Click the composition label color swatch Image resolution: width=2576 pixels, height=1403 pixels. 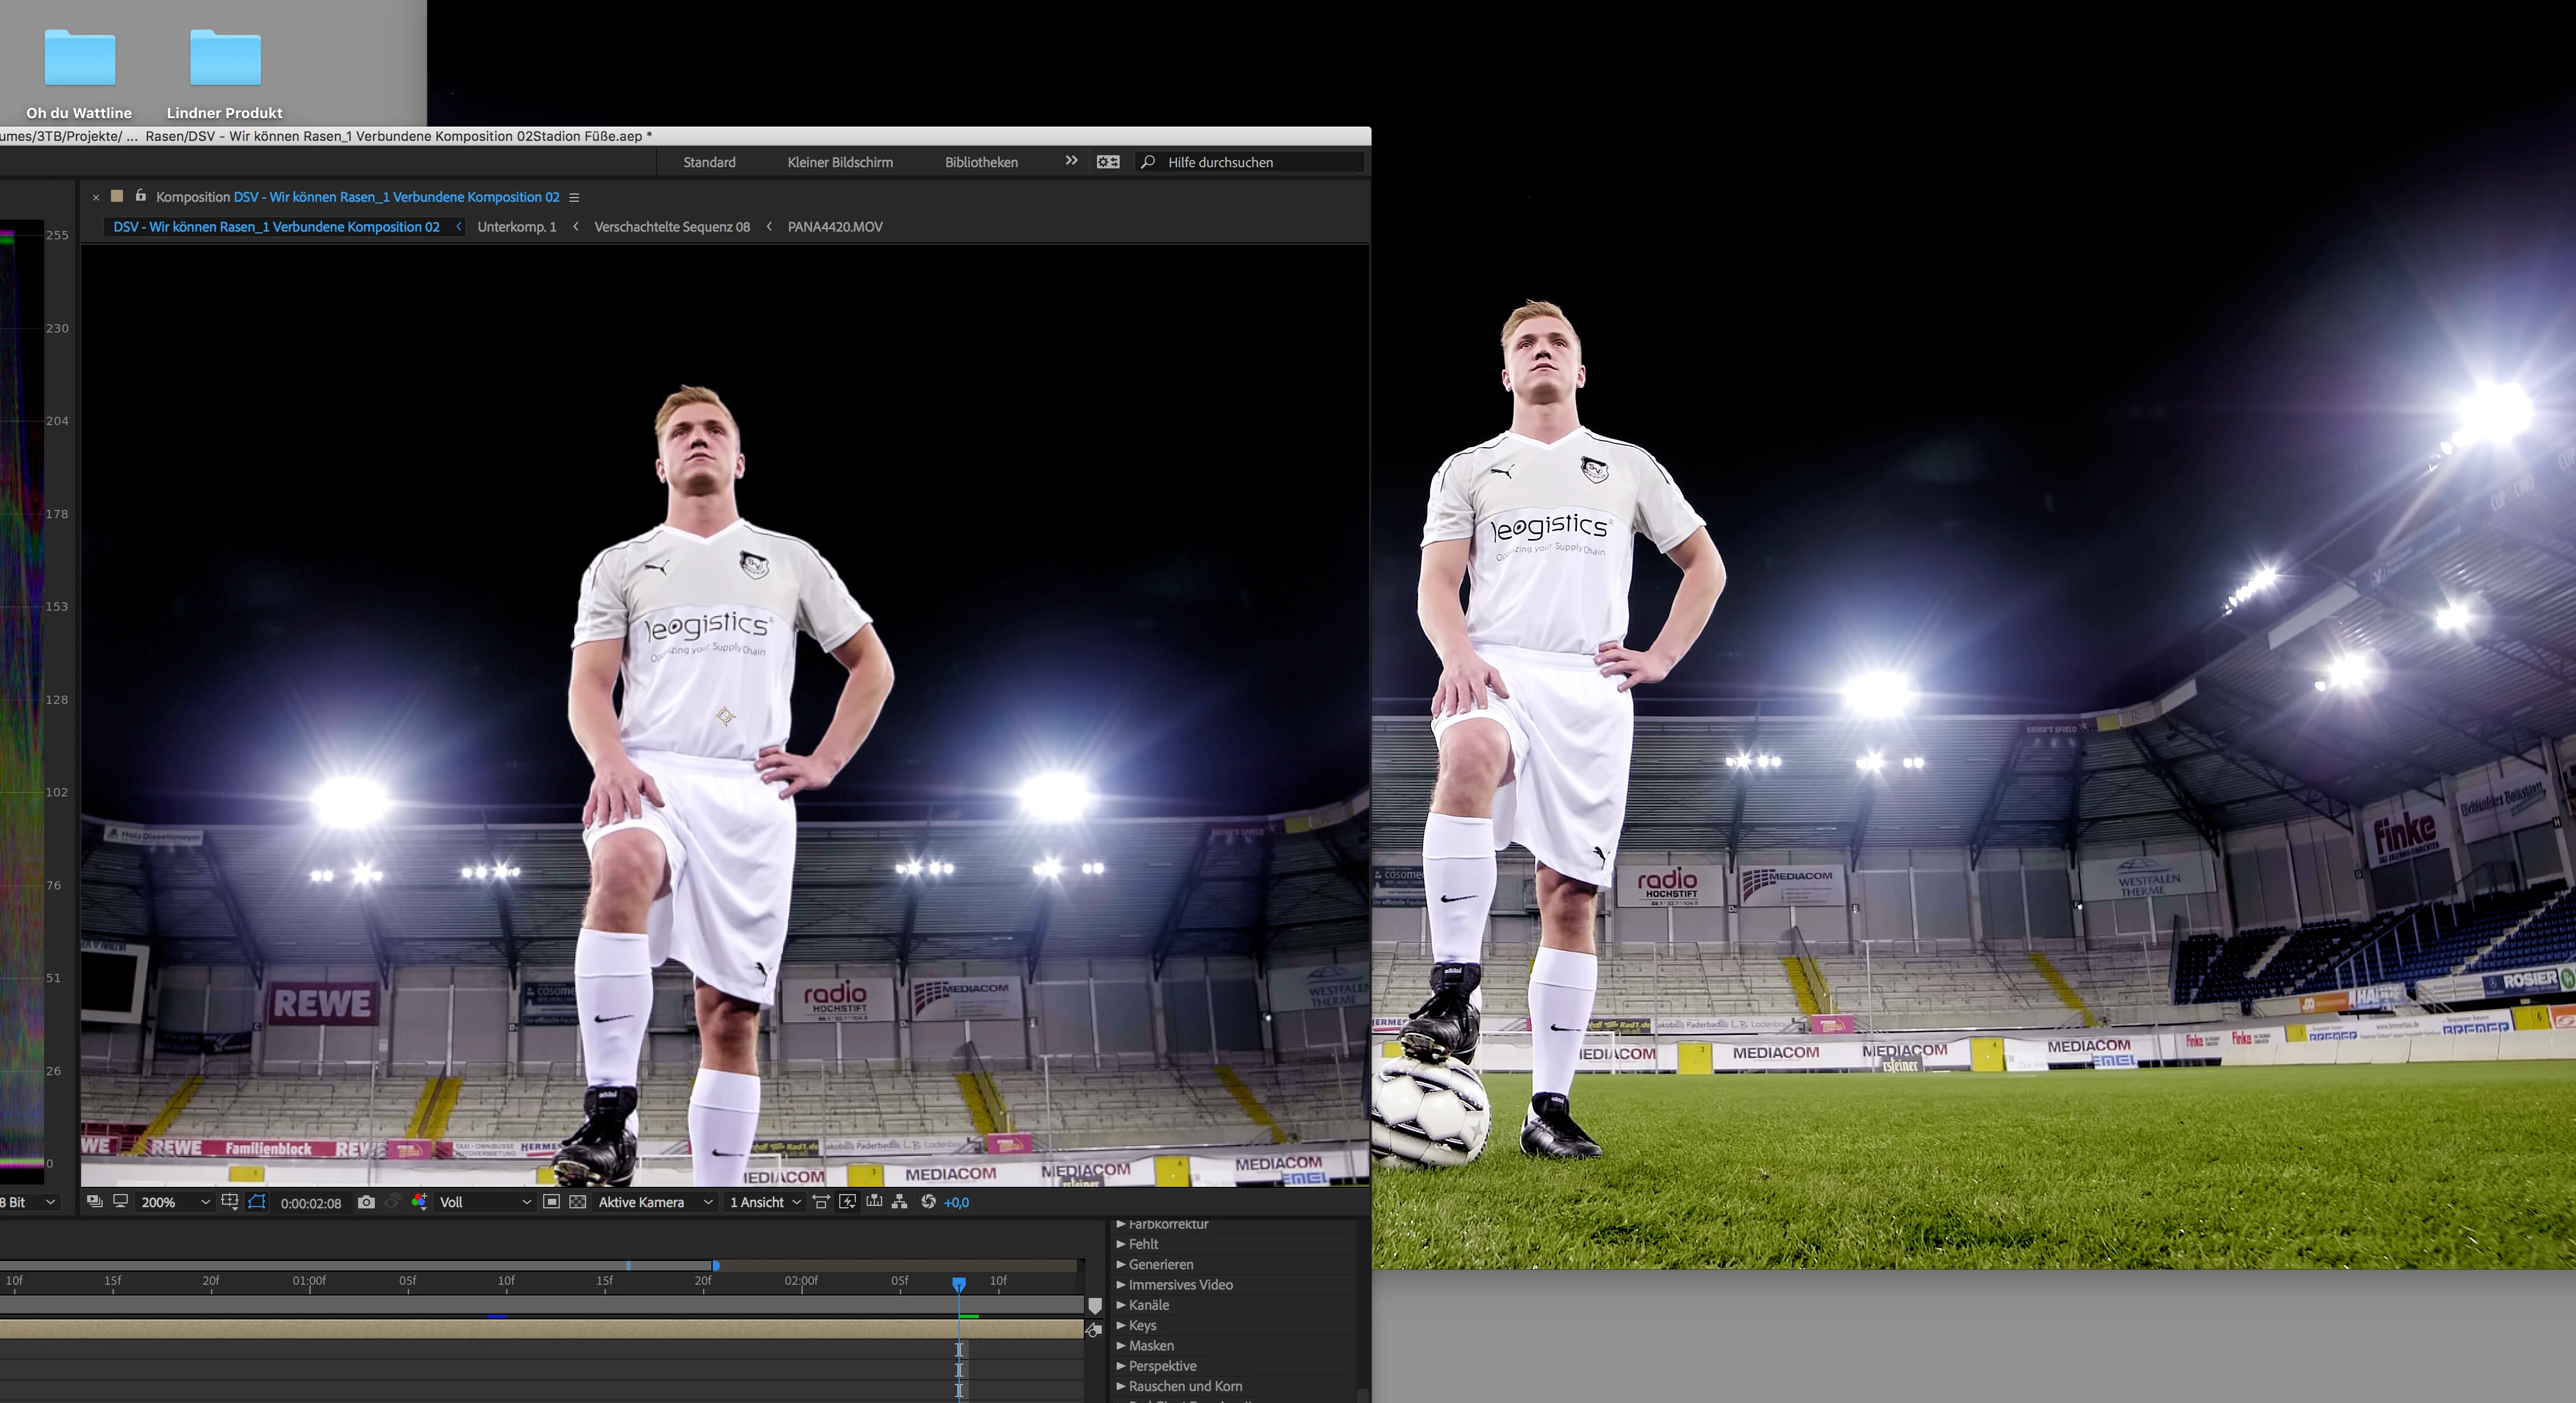coord(117,196)
